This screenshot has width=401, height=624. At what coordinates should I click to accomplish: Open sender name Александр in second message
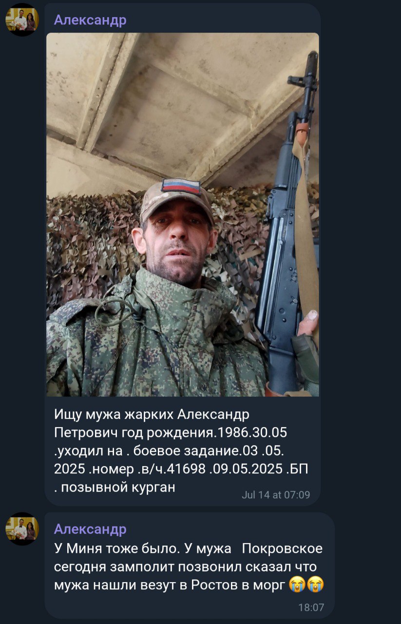(x=90, y=529)
